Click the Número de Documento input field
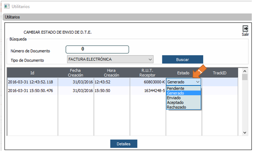Image resolution: width=253 pixels, height=152 pixels. tap(97, 49)
